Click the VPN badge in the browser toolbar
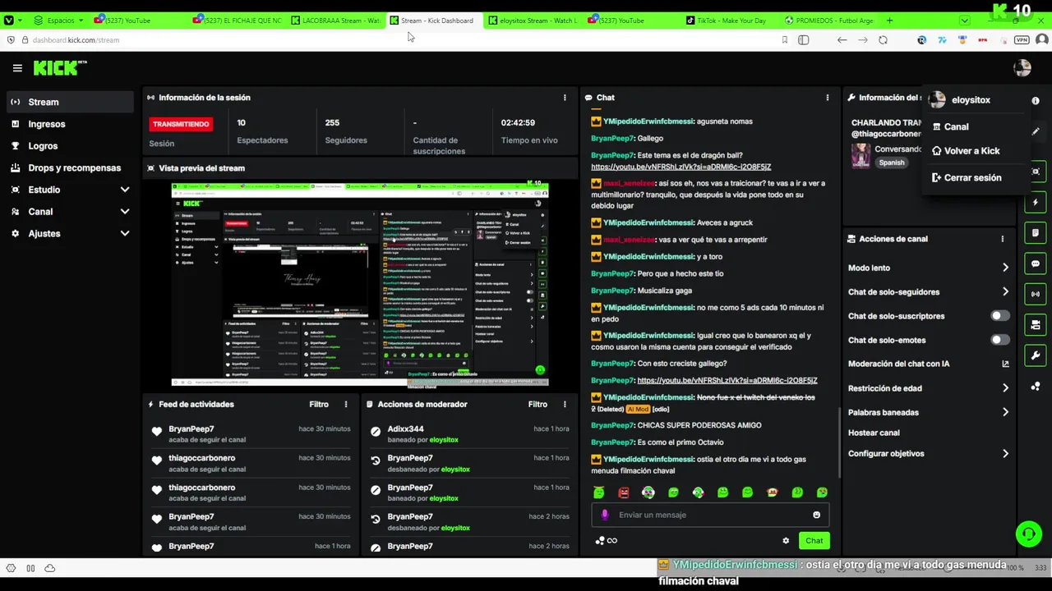The width and height of the screenshot is (1052, 591). [1022, 39]
